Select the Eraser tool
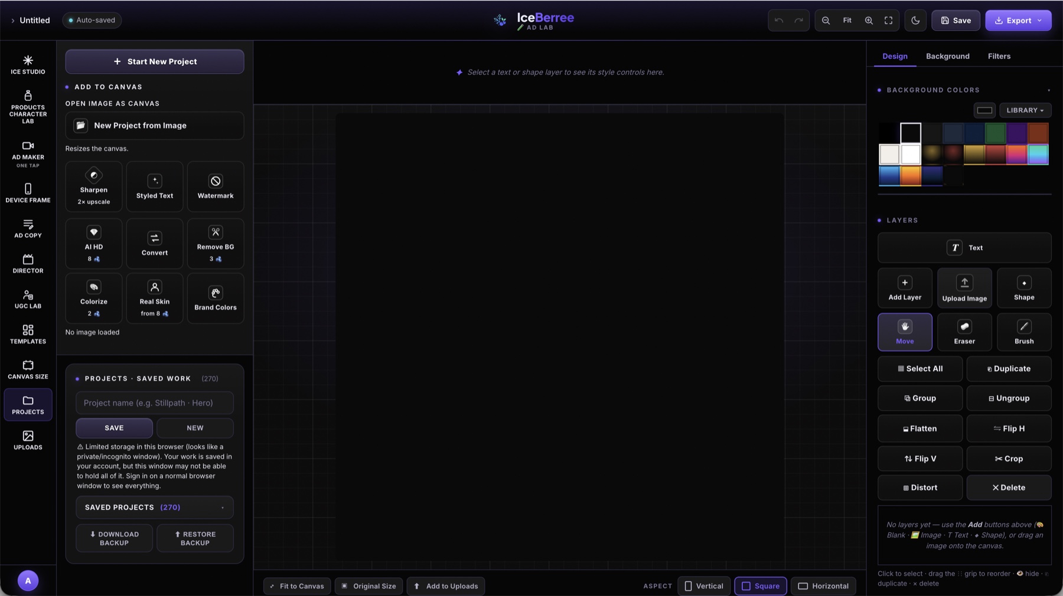This screenshot has width=1063, height=596. tap(964, 332)
